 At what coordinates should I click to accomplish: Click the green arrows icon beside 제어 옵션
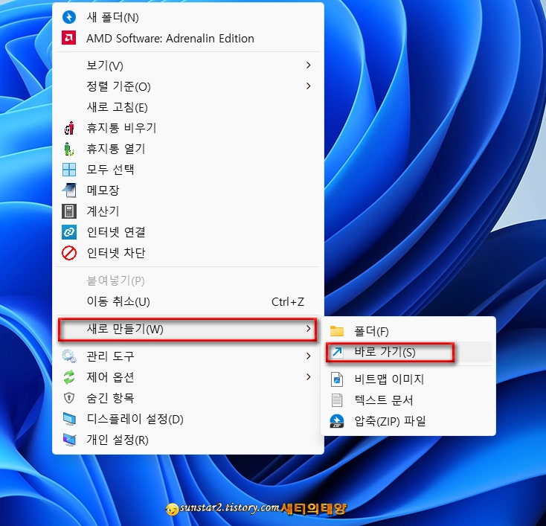[69, 377]
